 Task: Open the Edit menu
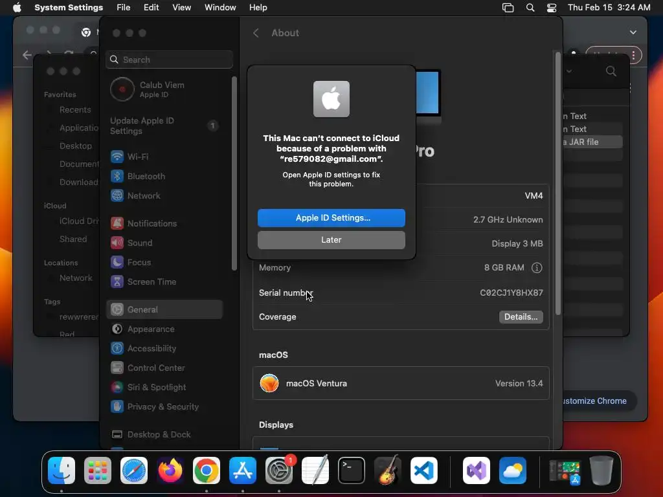tap(151, 8)
